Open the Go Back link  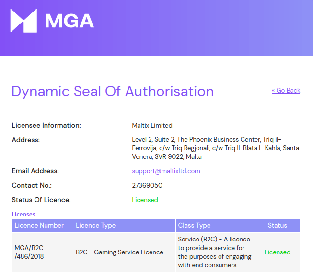coord(286,91)
